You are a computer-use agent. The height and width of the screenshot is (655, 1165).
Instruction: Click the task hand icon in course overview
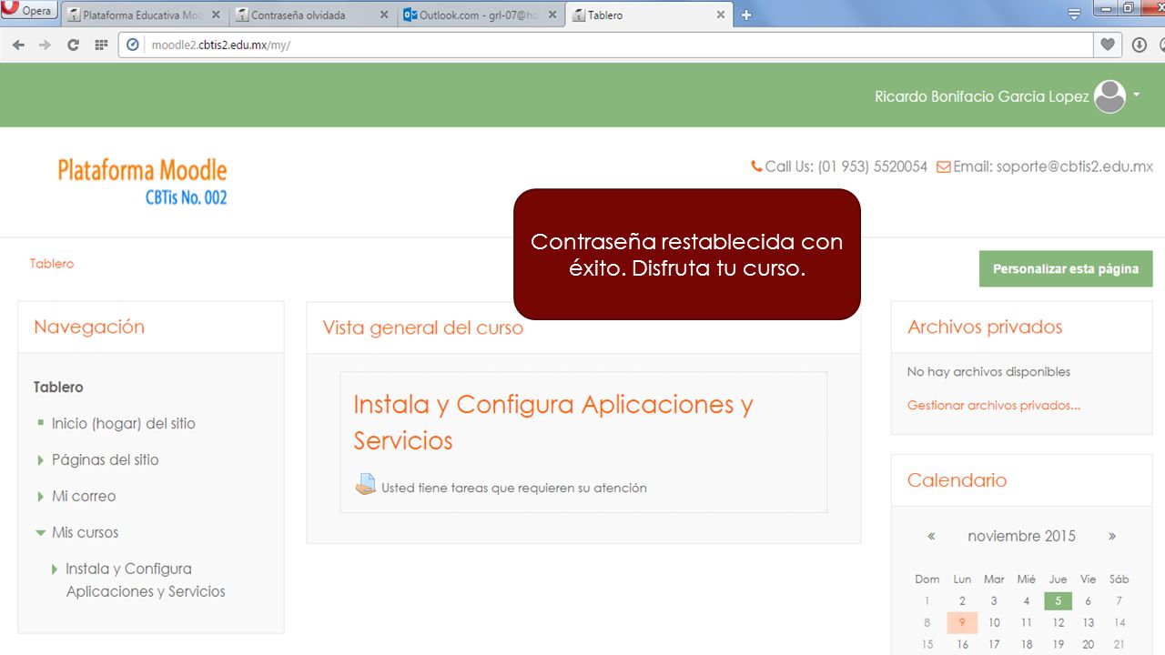(x=365, y=485)
